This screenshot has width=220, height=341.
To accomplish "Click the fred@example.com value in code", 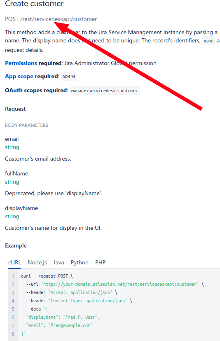I will pyautogui.click(x=70, y=326).
